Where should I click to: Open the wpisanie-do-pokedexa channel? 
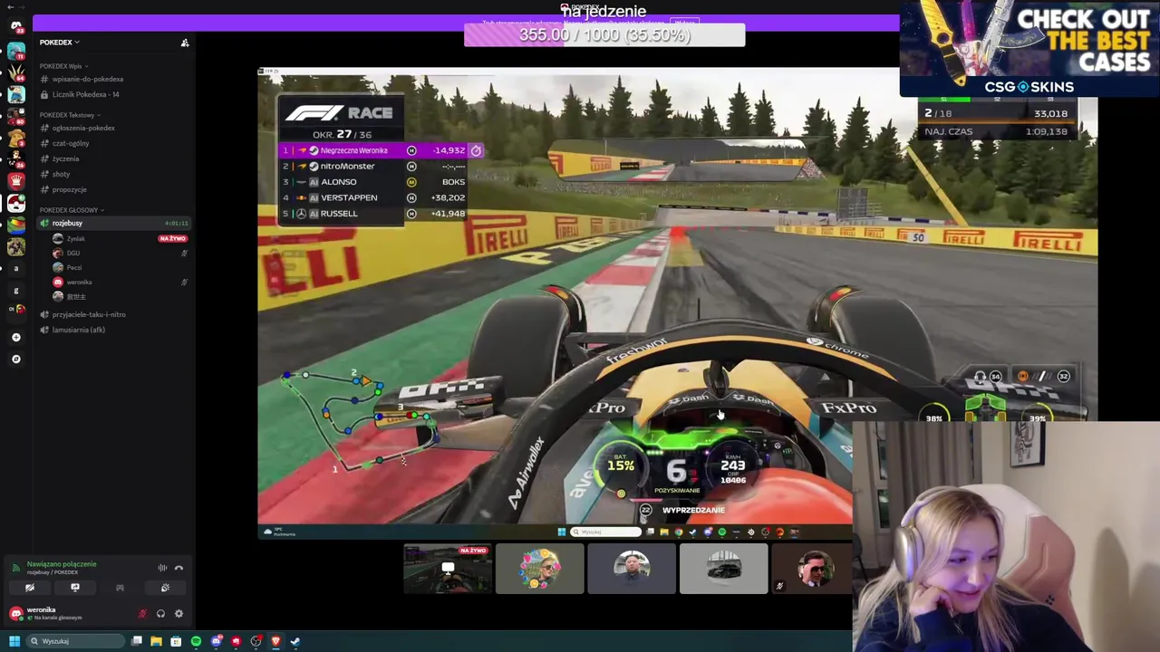tap(114, 79)
